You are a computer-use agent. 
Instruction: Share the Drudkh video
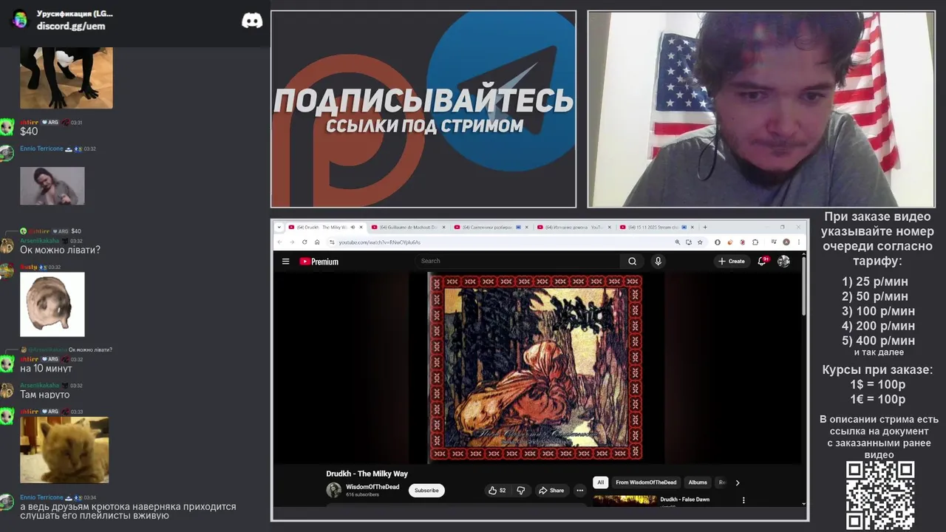(551, 490)
